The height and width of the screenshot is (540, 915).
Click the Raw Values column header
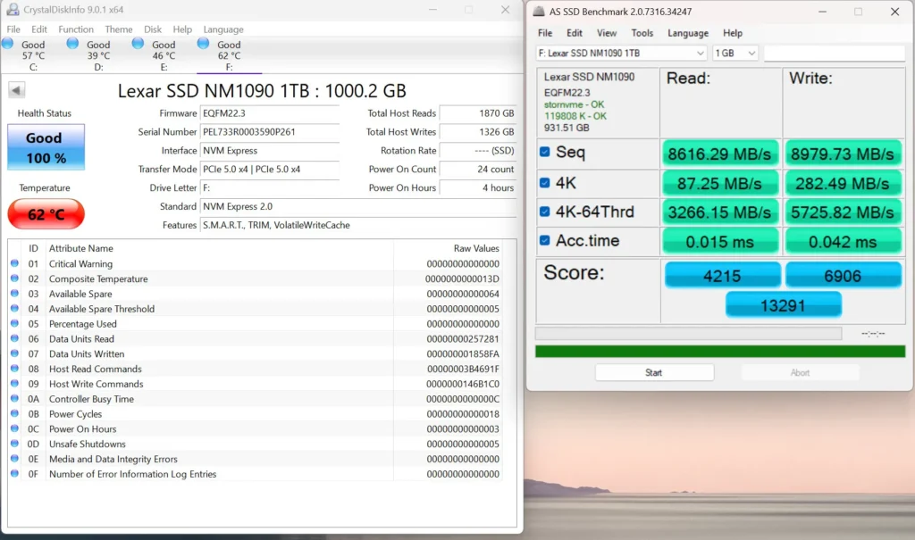click(476, 248)
